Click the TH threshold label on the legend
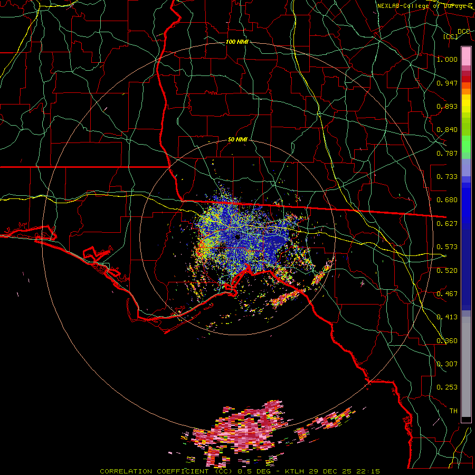This screenshot has width=475, height=475. (x=453, y=411)
